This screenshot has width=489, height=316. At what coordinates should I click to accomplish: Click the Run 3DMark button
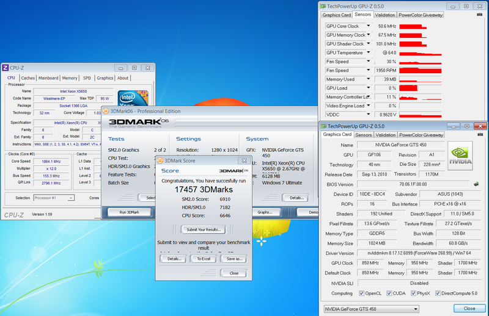coord(129,212)
